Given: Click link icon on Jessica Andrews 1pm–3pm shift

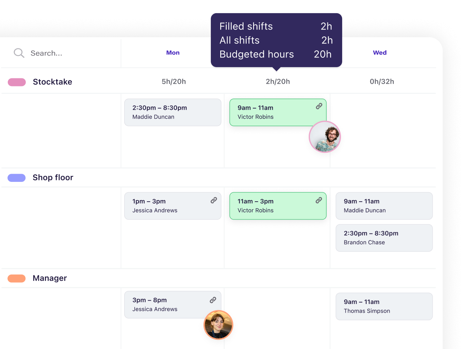Looking at the screenshot, I should [214, 200].
